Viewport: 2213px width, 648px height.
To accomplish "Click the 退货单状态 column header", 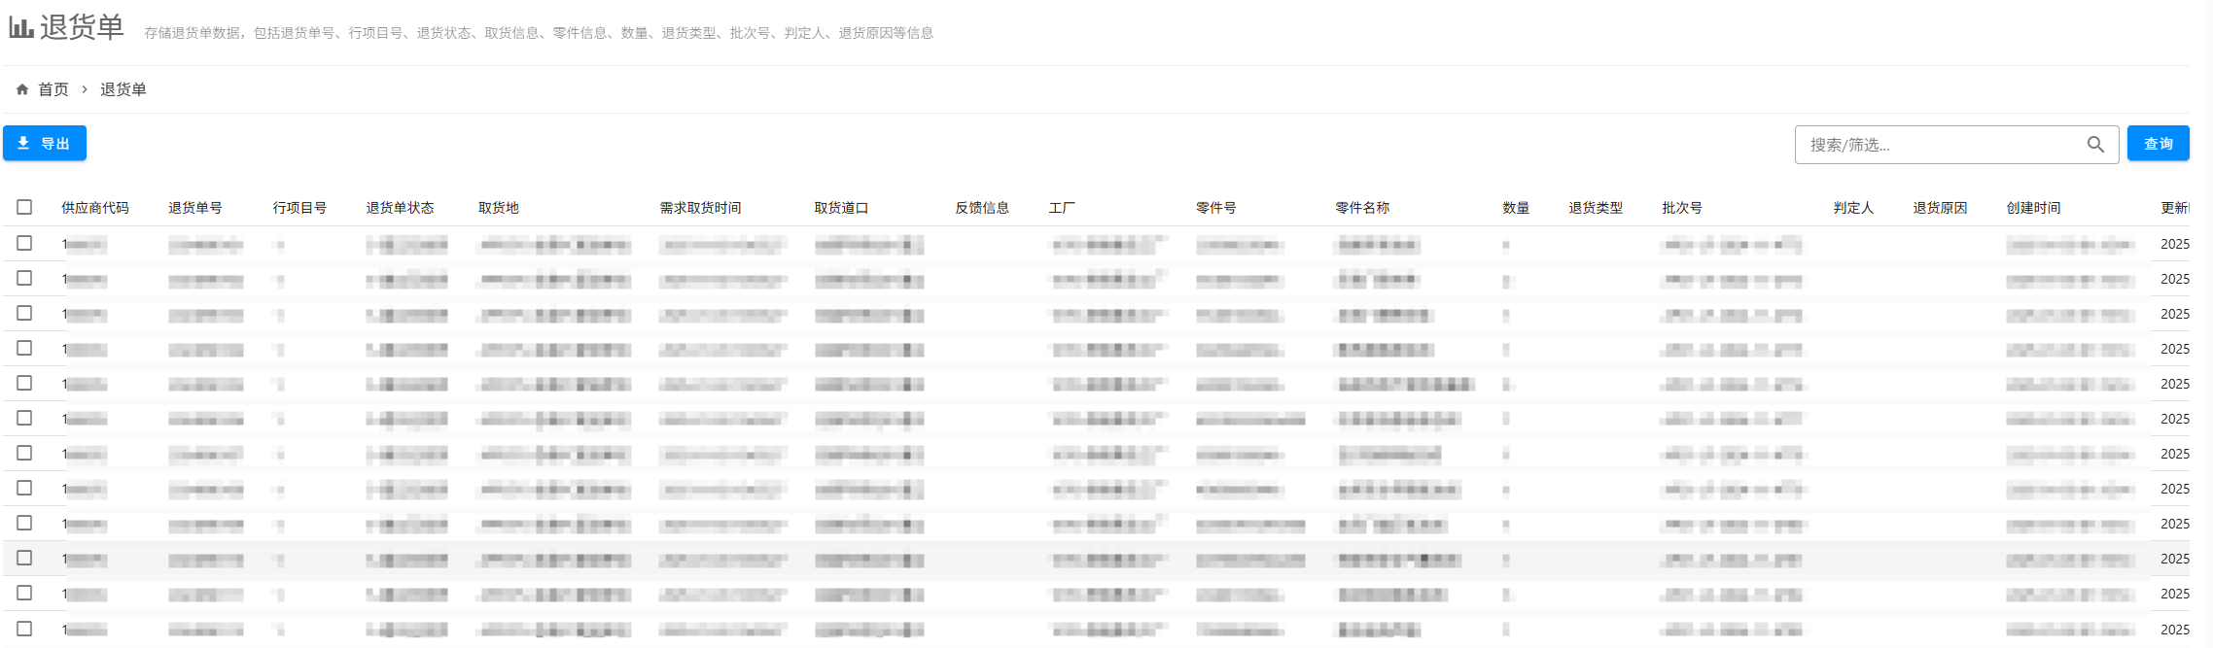I will pyautogui.click(x=400, y=208).
